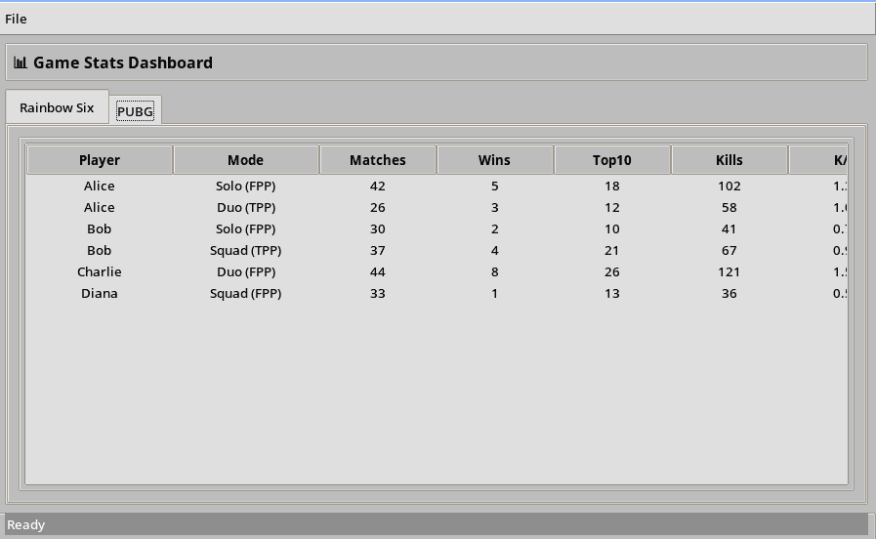Click the Matches value 37
The height and width of the screenshot is (539, 876).
click(x=378, y=250)
